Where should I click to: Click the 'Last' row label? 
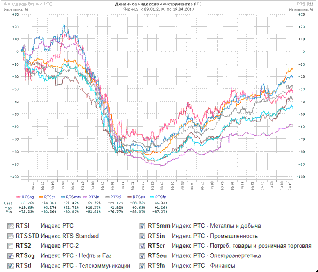point(8,203)
